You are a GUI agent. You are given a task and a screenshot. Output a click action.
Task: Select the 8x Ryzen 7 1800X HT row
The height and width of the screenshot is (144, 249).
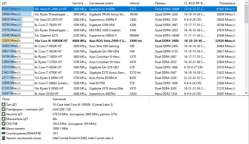pos(119,57)
